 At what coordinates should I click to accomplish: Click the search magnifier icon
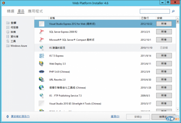(173, 11)
